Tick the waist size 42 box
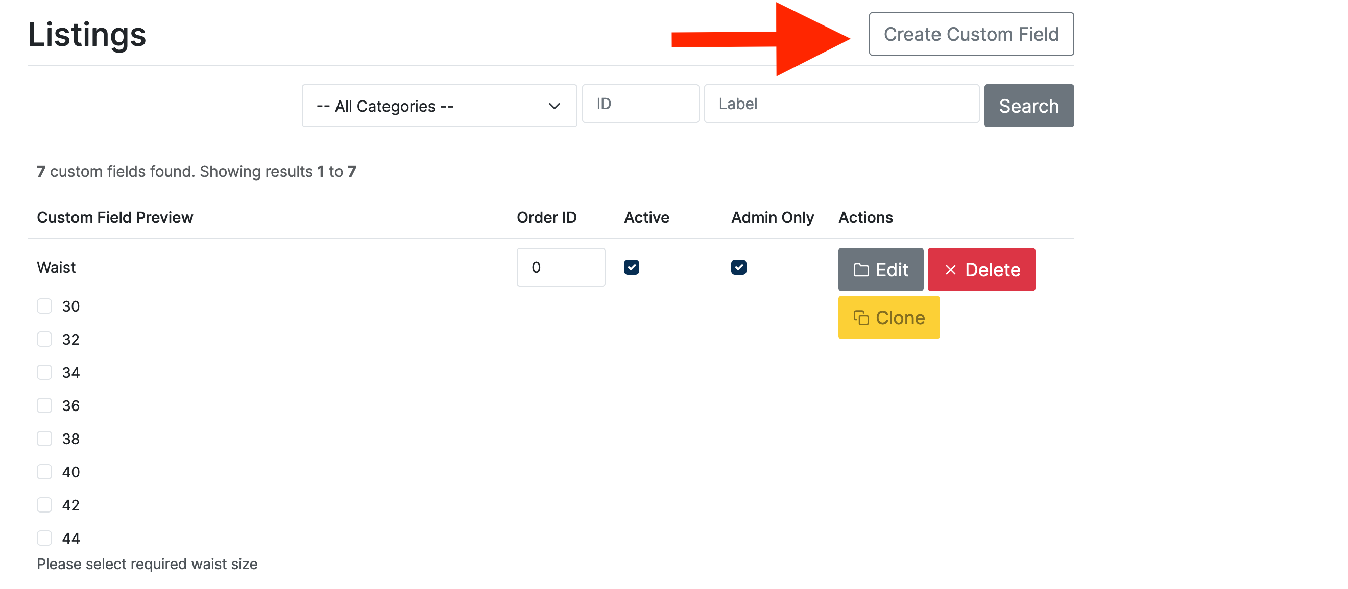 [x=44, y=505]
